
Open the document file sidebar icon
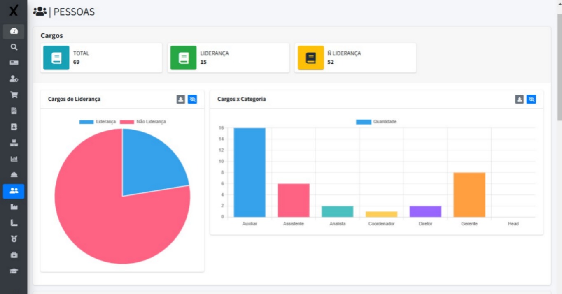coord(14,111)
